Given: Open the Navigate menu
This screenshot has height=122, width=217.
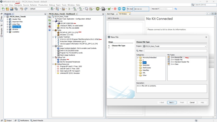Looking at the screenshot, I should click(18, 5).
